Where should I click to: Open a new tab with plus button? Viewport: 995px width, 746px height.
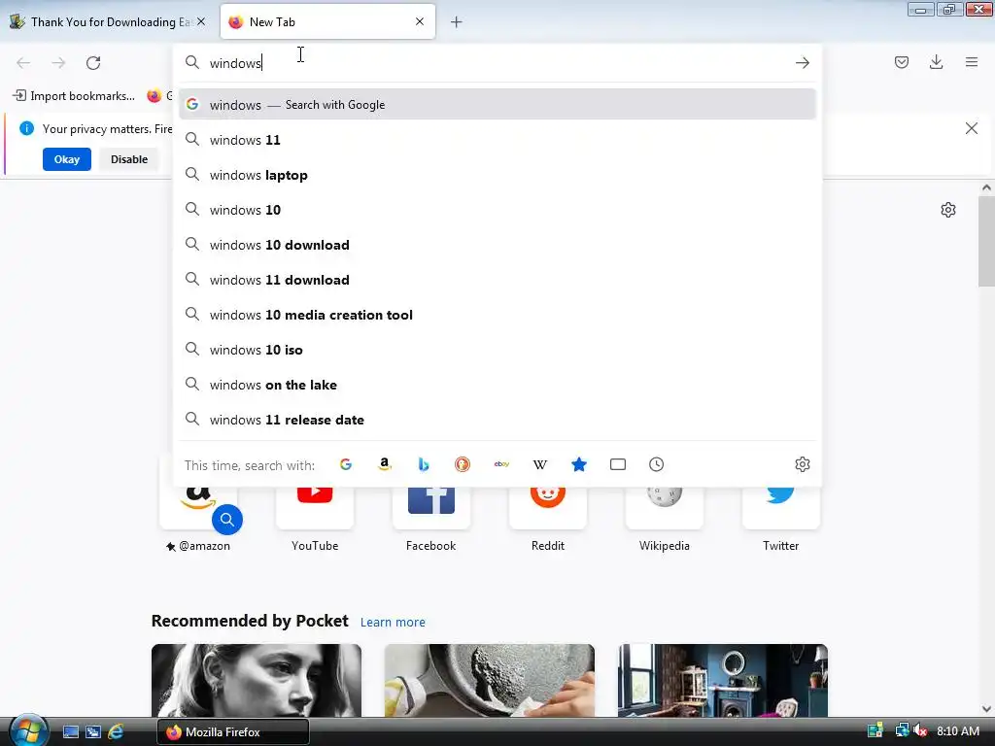coord(457,22)
